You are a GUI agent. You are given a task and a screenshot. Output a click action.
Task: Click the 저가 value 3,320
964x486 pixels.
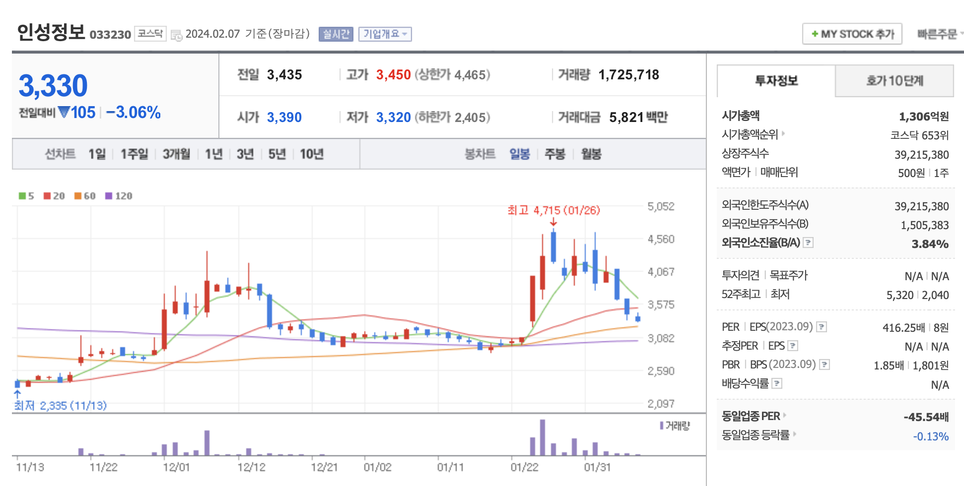[393, 118]
